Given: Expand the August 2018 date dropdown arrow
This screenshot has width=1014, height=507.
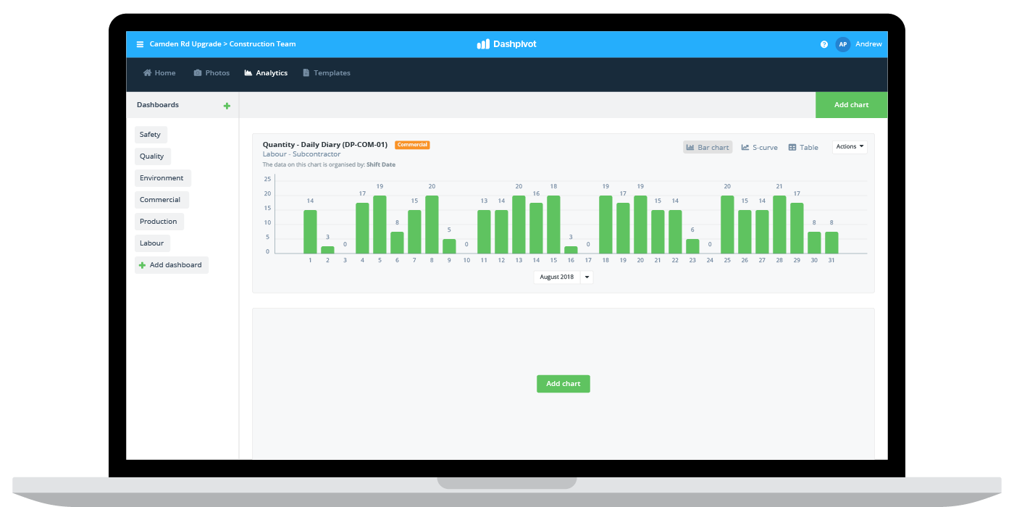Looking at the screenshot, I should pos(587,277).
